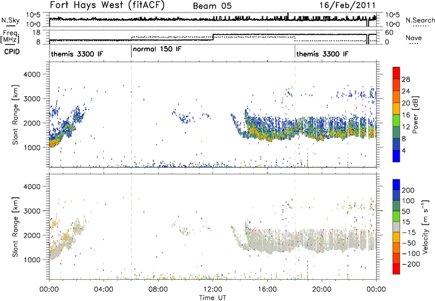Pick the yellow 16-20 dB Power swatch
This screenshot has width=435, height=301.
[396, 109]
